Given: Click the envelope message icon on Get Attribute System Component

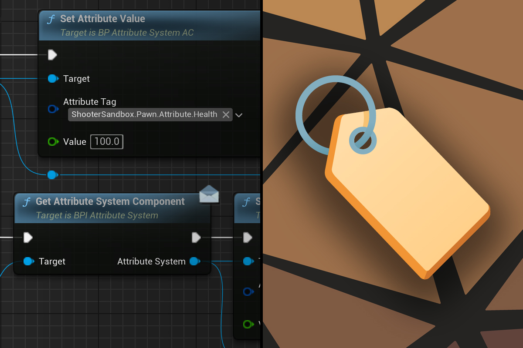Looking at the screenshot, I should [209, 194].
